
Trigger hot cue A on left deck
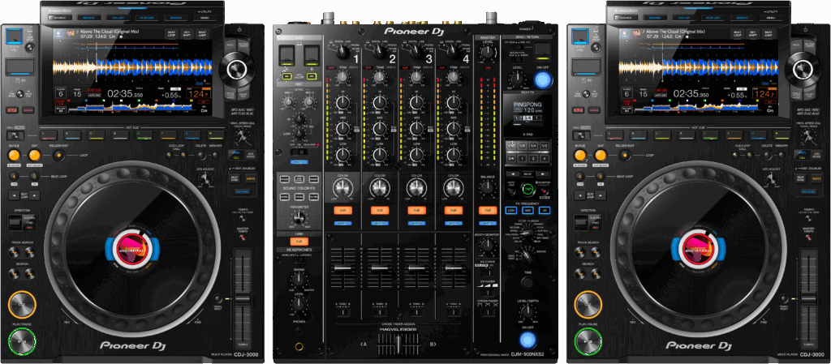(x=49, y=135)
